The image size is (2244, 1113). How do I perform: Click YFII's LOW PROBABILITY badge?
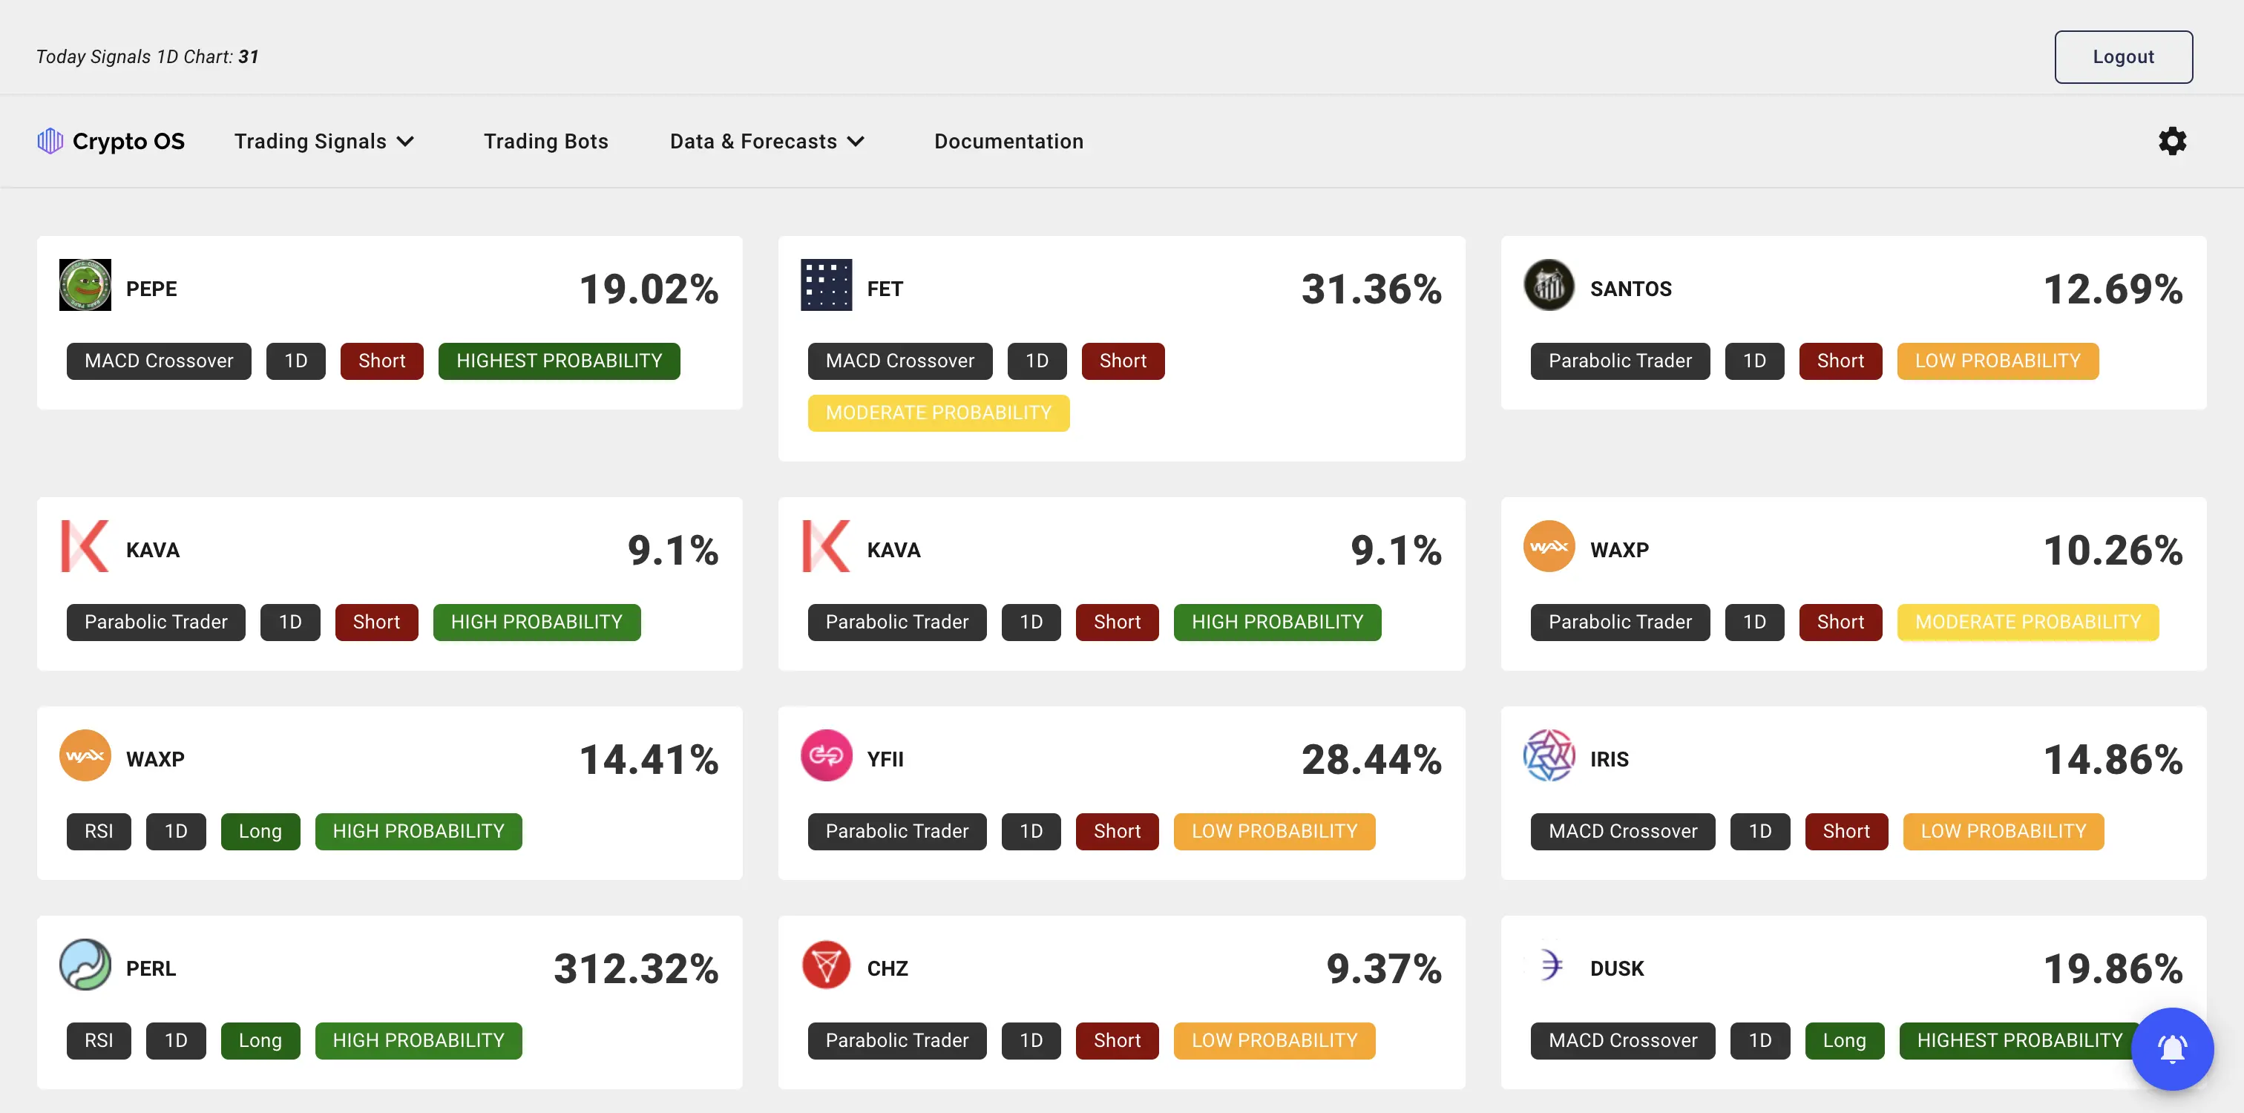click(x=1274, y=831)
